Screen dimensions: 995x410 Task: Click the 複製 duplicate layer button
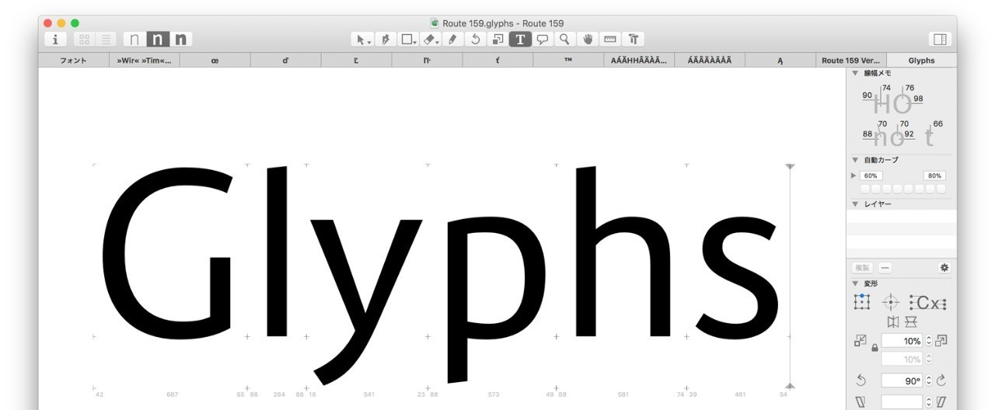(863, 267)
